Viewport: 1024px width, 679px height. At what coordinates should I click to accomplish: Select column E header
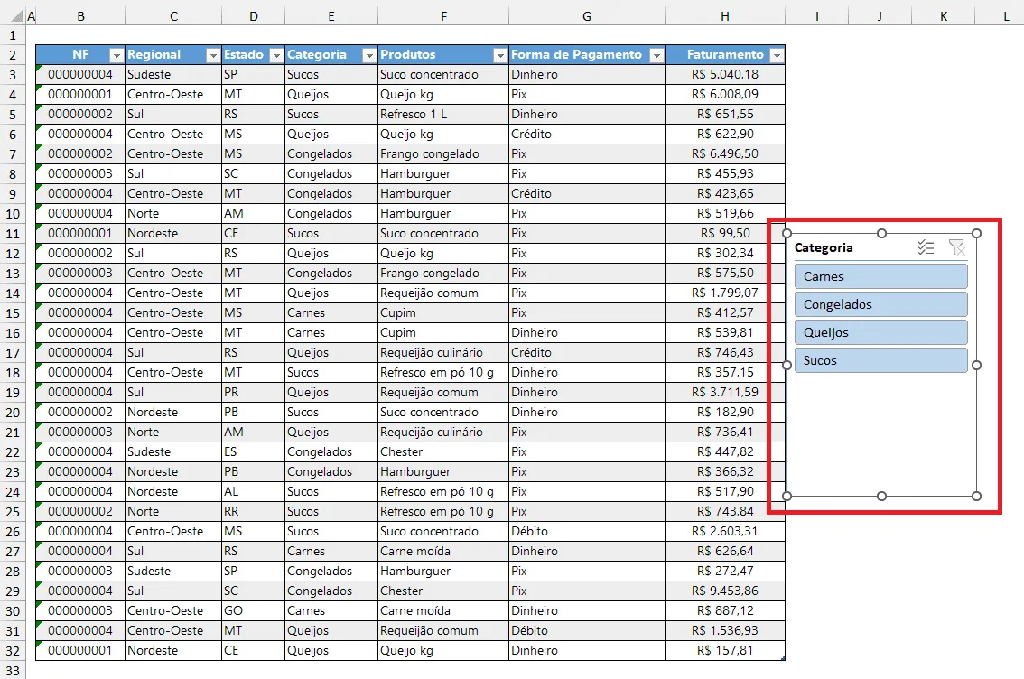click(x=331, y=16)
